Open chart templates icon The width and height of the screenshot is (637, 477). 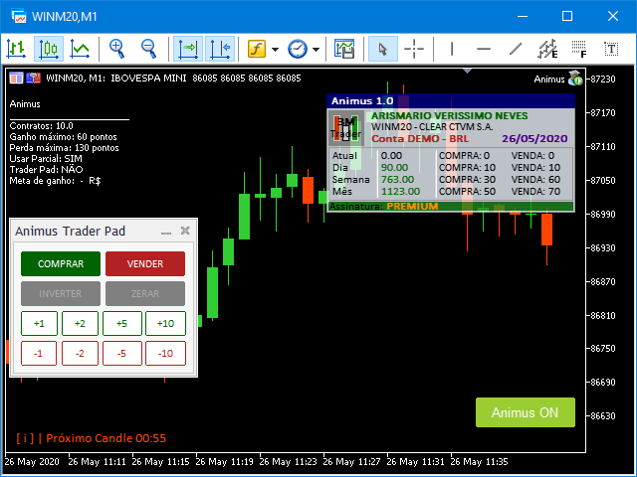344,49
